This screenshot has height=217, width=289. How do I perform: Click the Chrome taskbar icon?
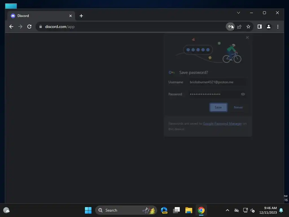tap(201, 210)
